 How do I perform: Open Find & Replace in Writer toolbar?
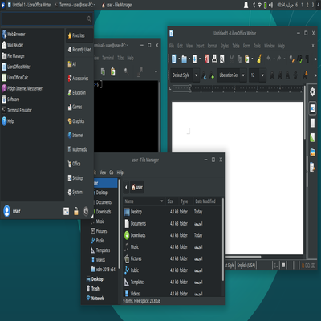coord(291,59)
